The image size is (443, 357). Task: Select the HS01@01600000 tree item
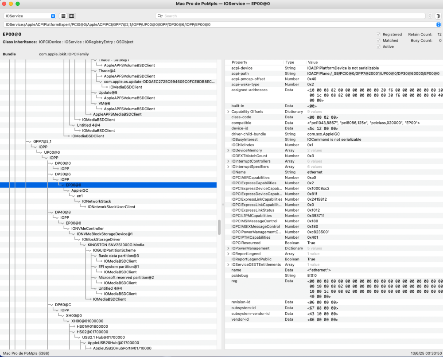coord(93,326)
